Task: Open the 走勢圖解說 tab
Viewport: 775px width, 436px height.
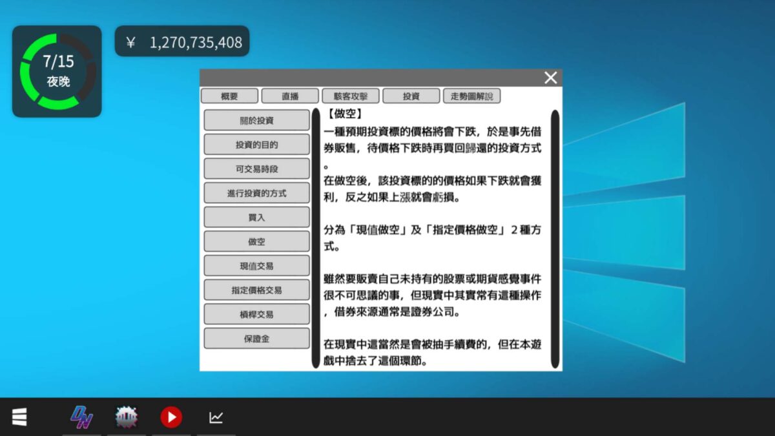Action: (x=471, y=96)
